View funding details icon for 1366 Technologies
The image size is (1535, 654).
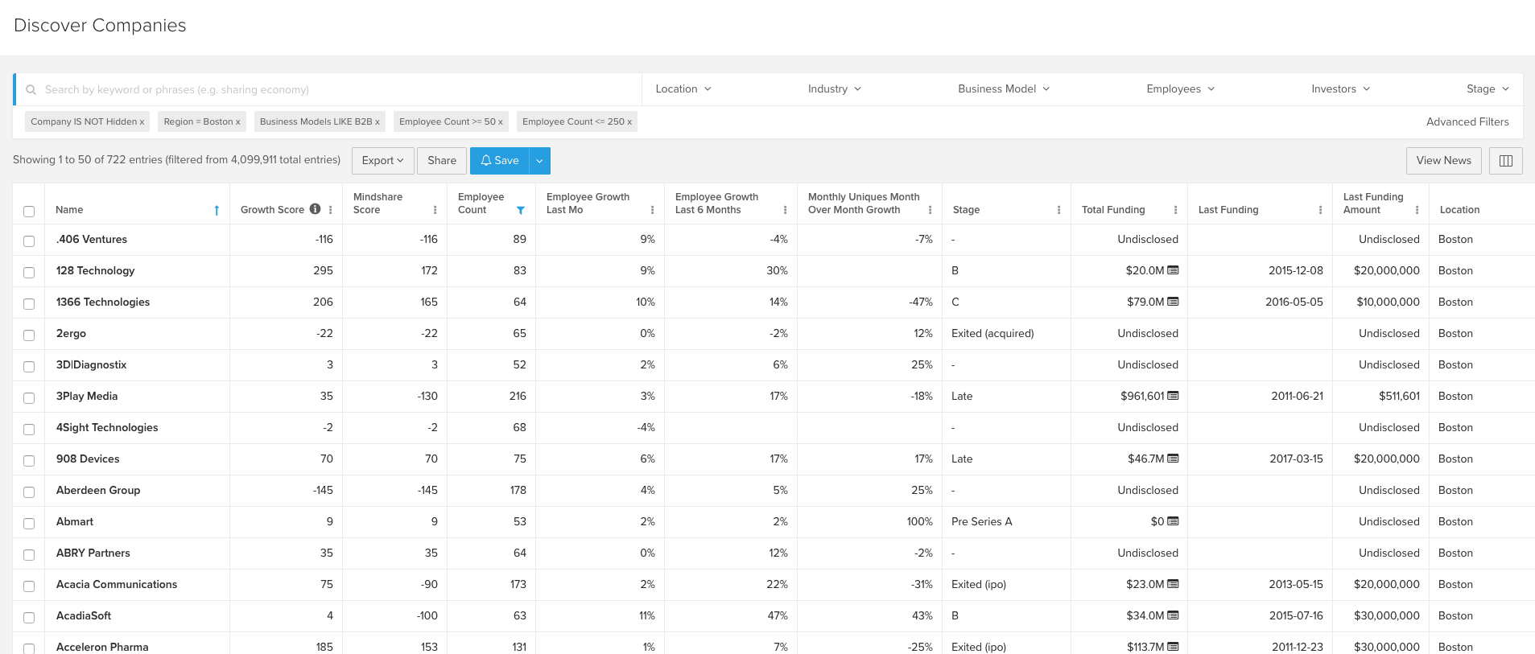1173,302
